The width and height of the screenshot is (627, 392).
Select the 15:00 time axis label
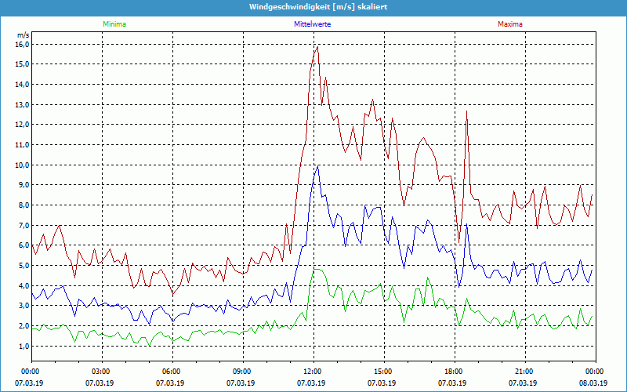pos(383,371)
